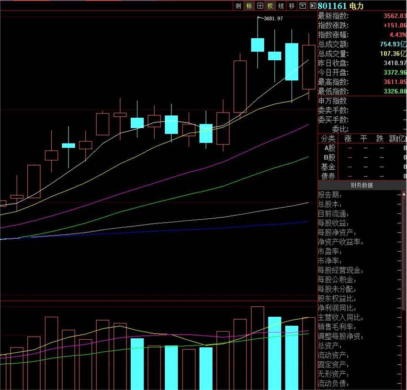Click the 移 move chart icon

point(292,6)
